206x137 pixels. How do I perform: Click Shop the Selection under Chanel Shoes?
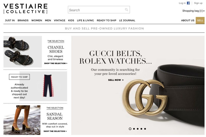pos(56,63)
